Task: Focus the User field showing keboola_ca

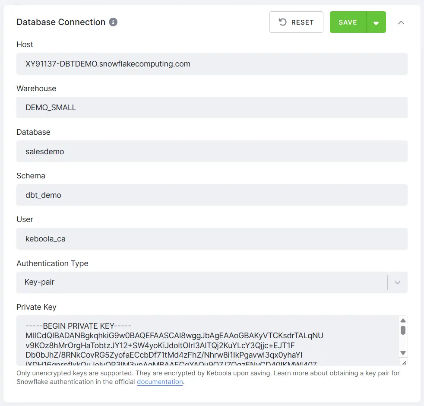Action: click(212, 239)
